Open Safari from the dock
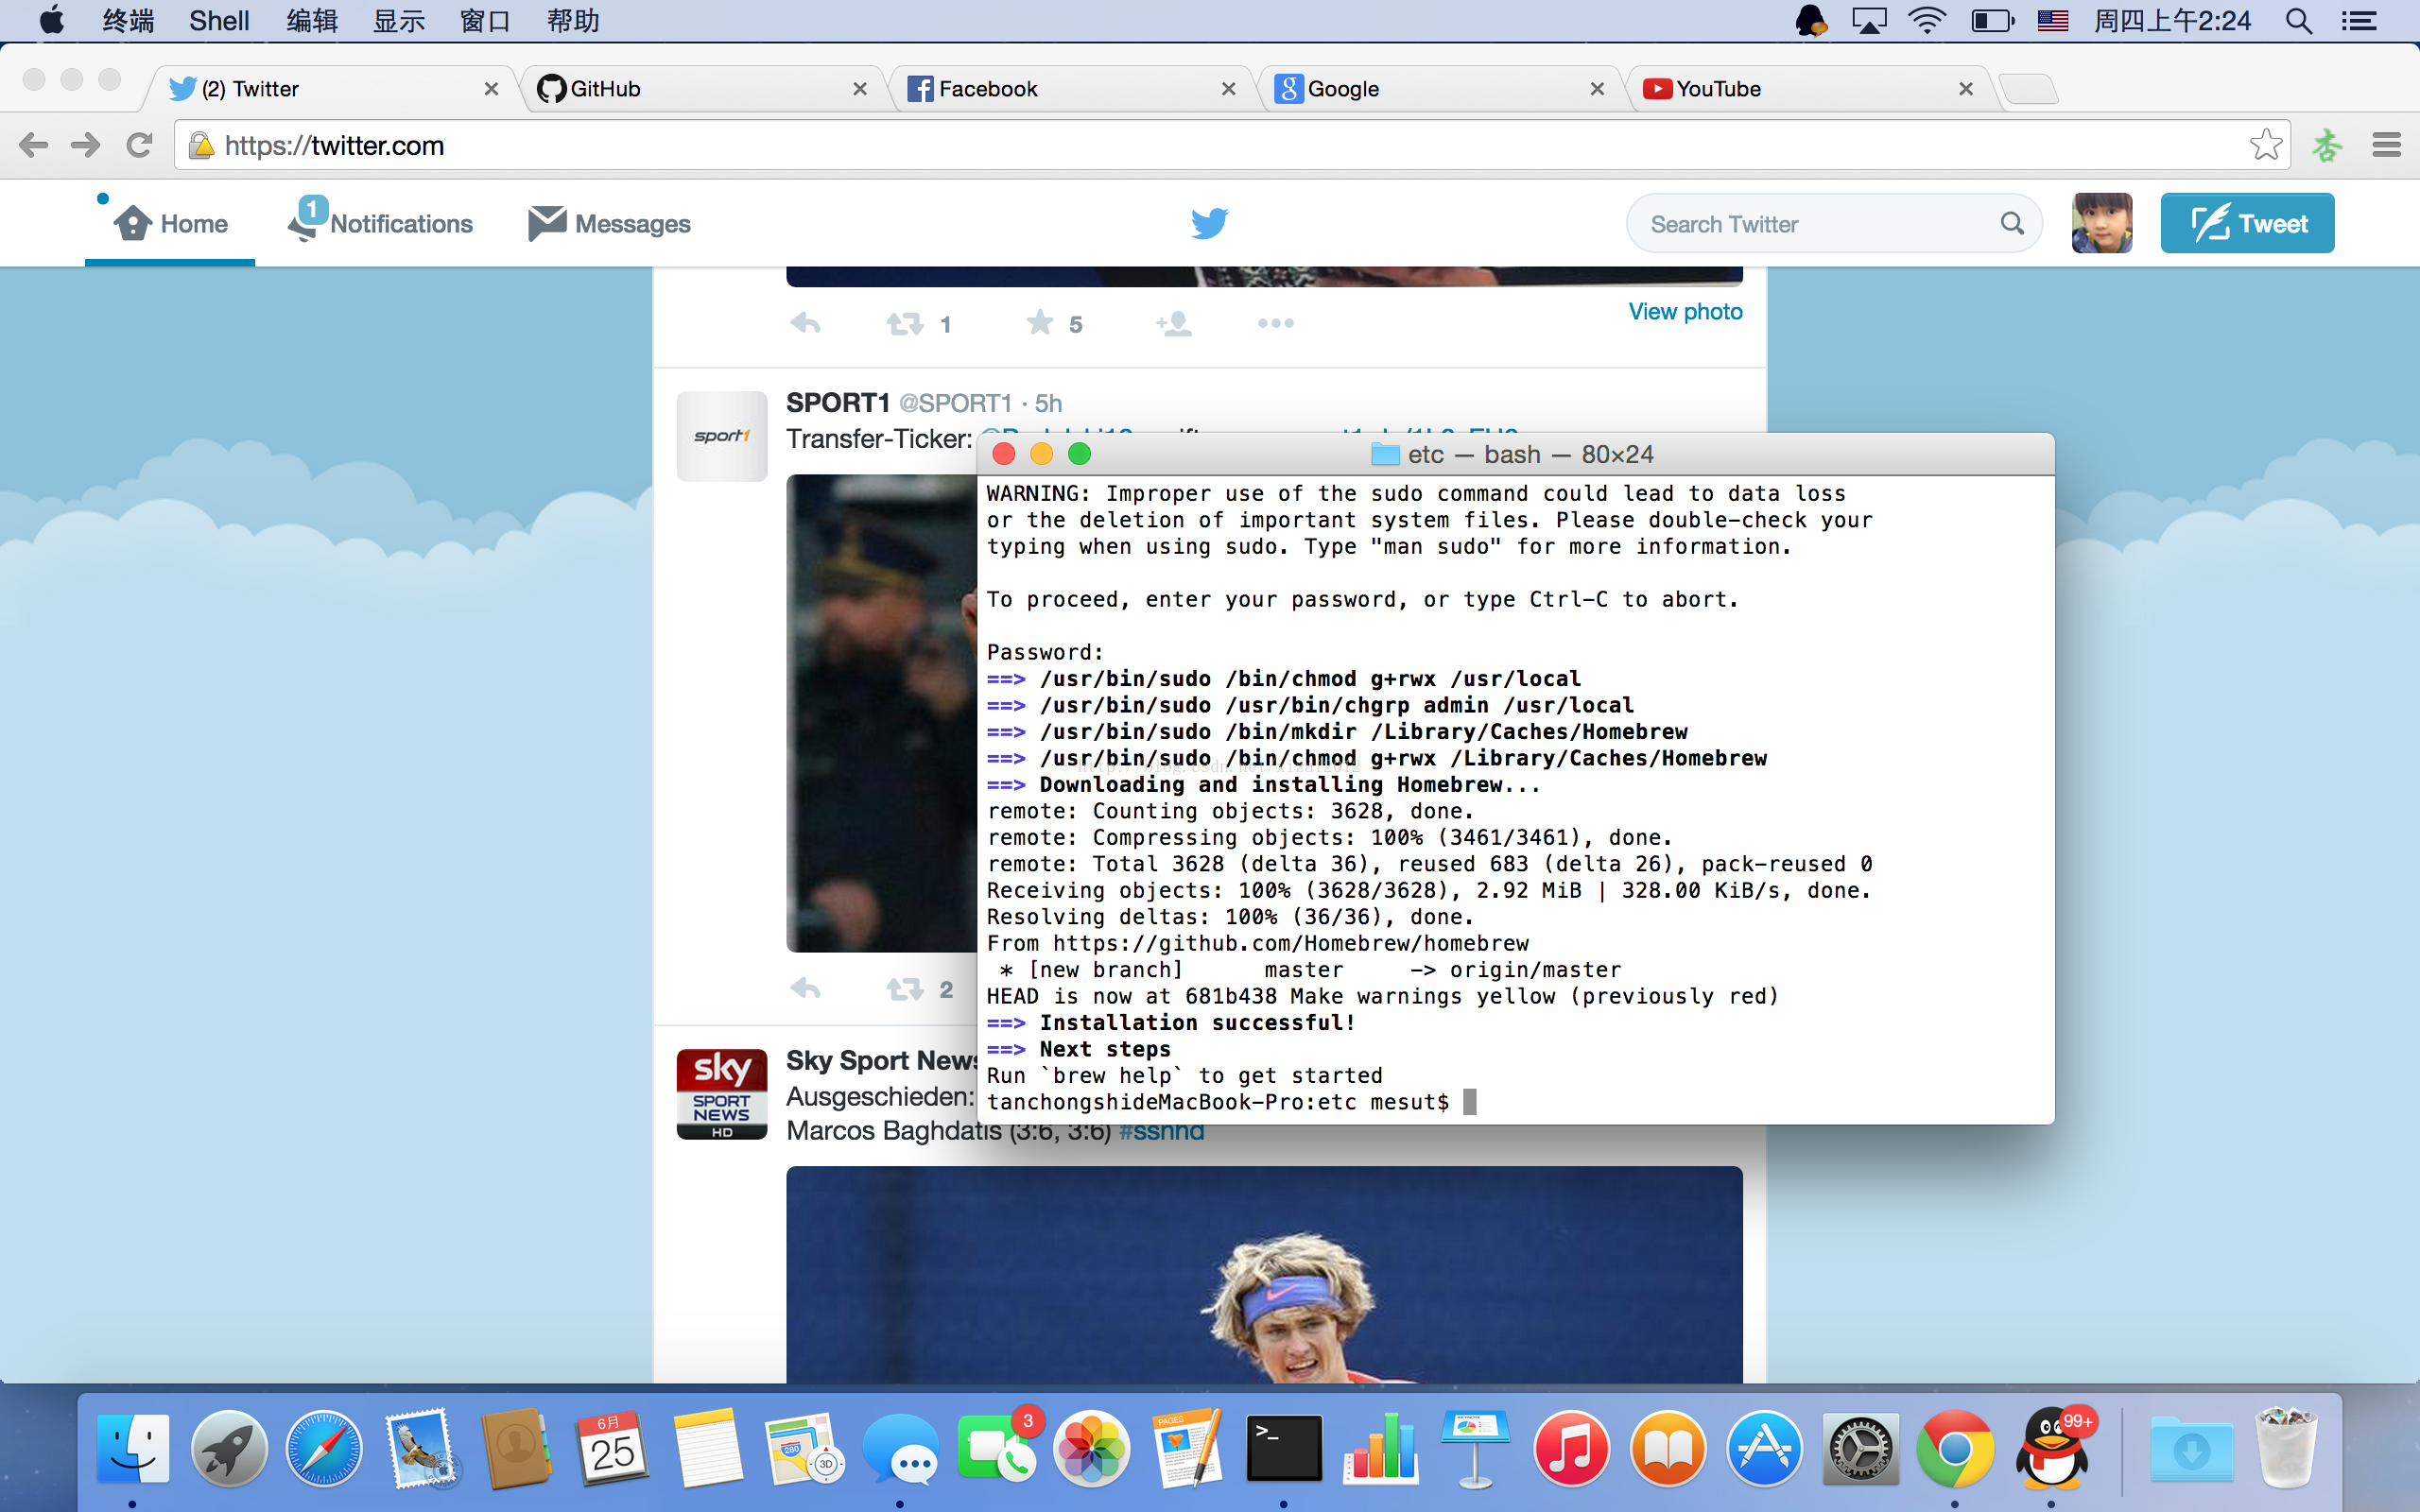Screen dimensions: 2420x1512 click(x=324, y=1448)
